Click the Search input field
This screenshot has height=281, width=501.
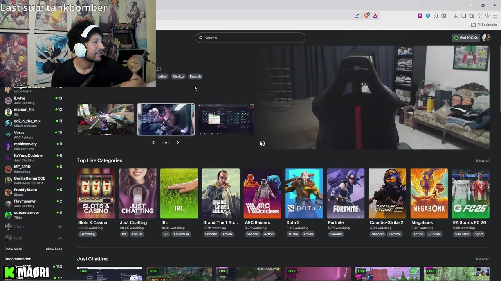pyautogui.click(x=250, y=38)
